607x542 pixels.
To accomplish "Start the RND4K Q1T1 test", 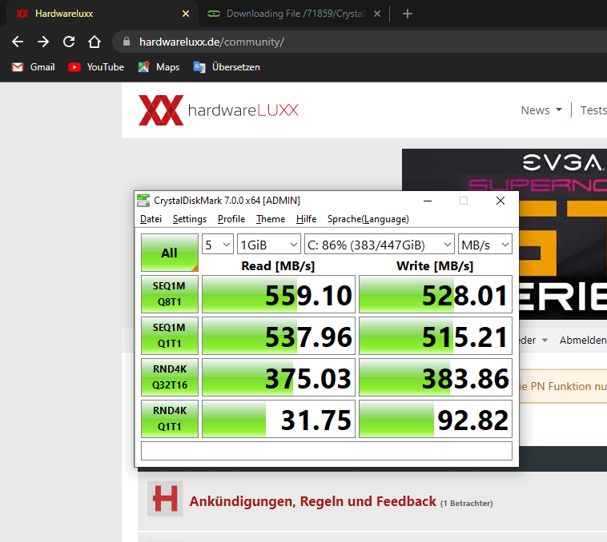I will [x=170, y=419].
